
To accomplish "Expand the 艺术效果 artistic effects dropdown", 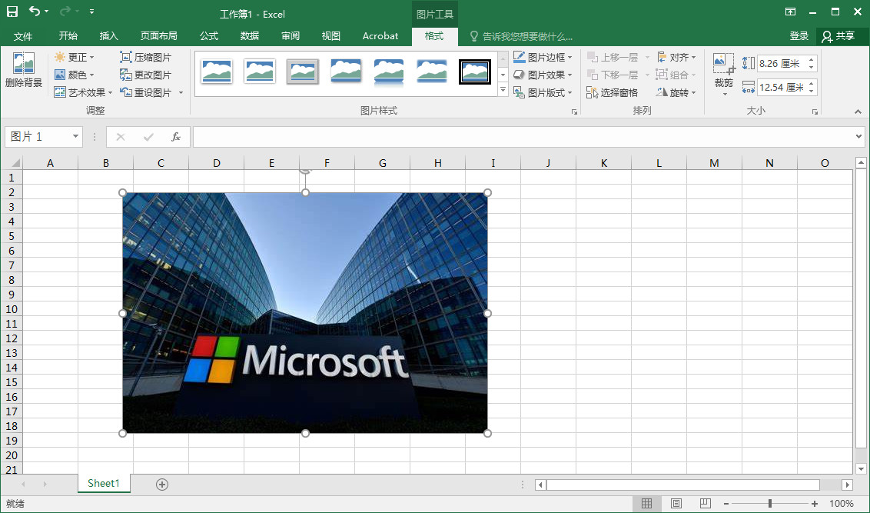I will [110, 93].
